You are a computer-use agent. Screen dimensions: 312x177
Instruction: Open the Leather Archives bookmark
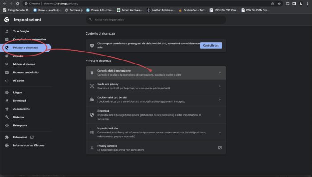click(161, 10)
